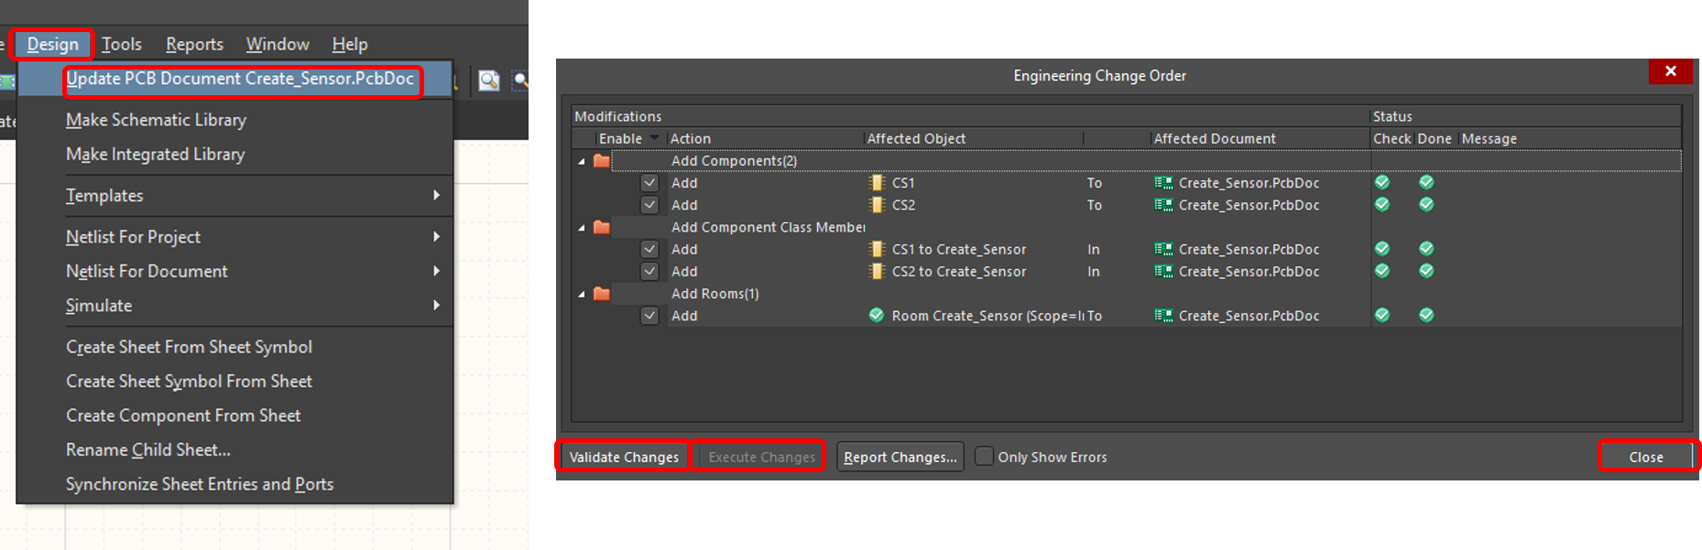1702x550 pixels.
Task: Click the Done status icon for CS2 row
Action: pos(1426,205)
